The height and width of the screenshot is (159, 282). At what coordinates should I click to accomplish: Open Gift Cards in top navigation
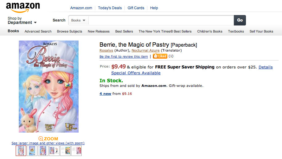coord(136,8)
